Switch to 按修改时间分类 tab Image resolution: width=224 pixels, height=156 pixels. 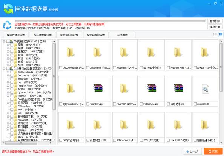click(96, 35)
